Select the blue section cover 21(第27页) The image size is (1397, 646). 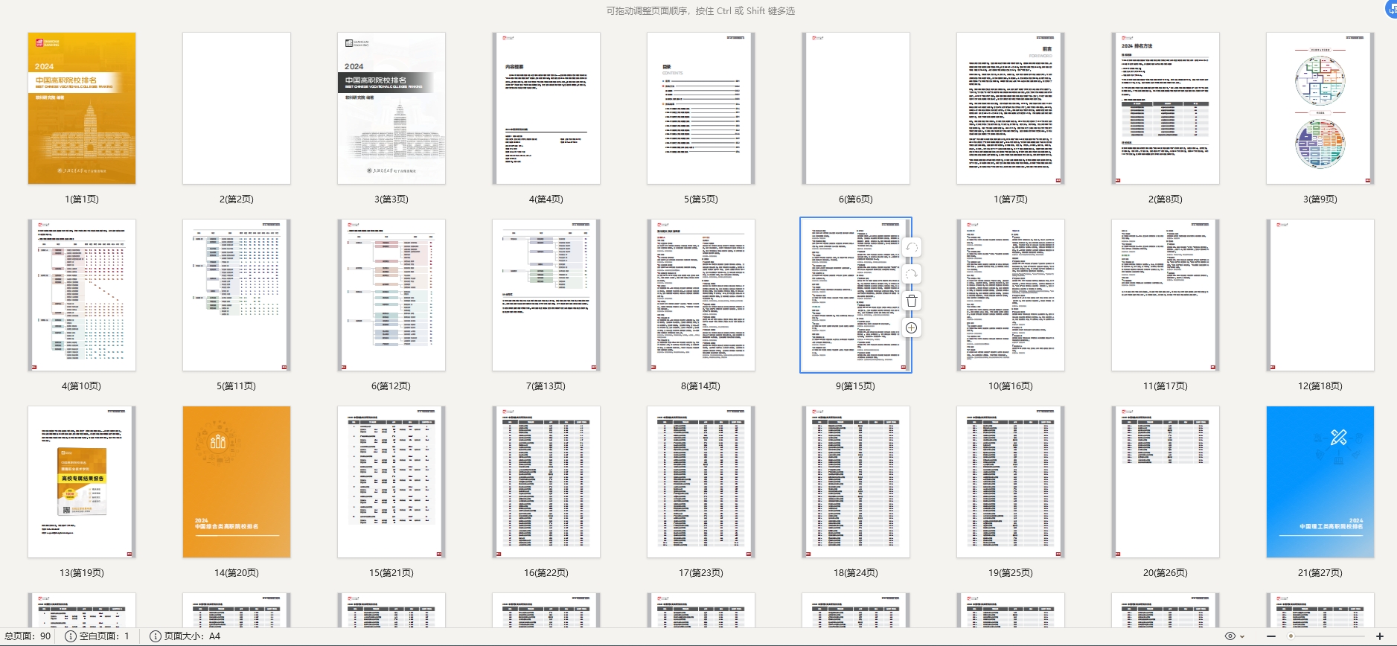click(x=1320, y=482)
